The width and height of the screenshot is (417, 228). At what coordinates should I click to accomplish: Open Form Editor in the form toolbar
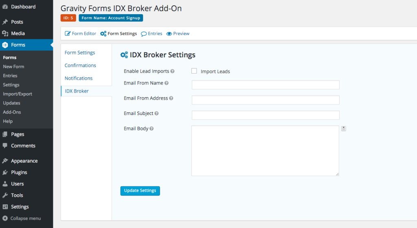80,34
